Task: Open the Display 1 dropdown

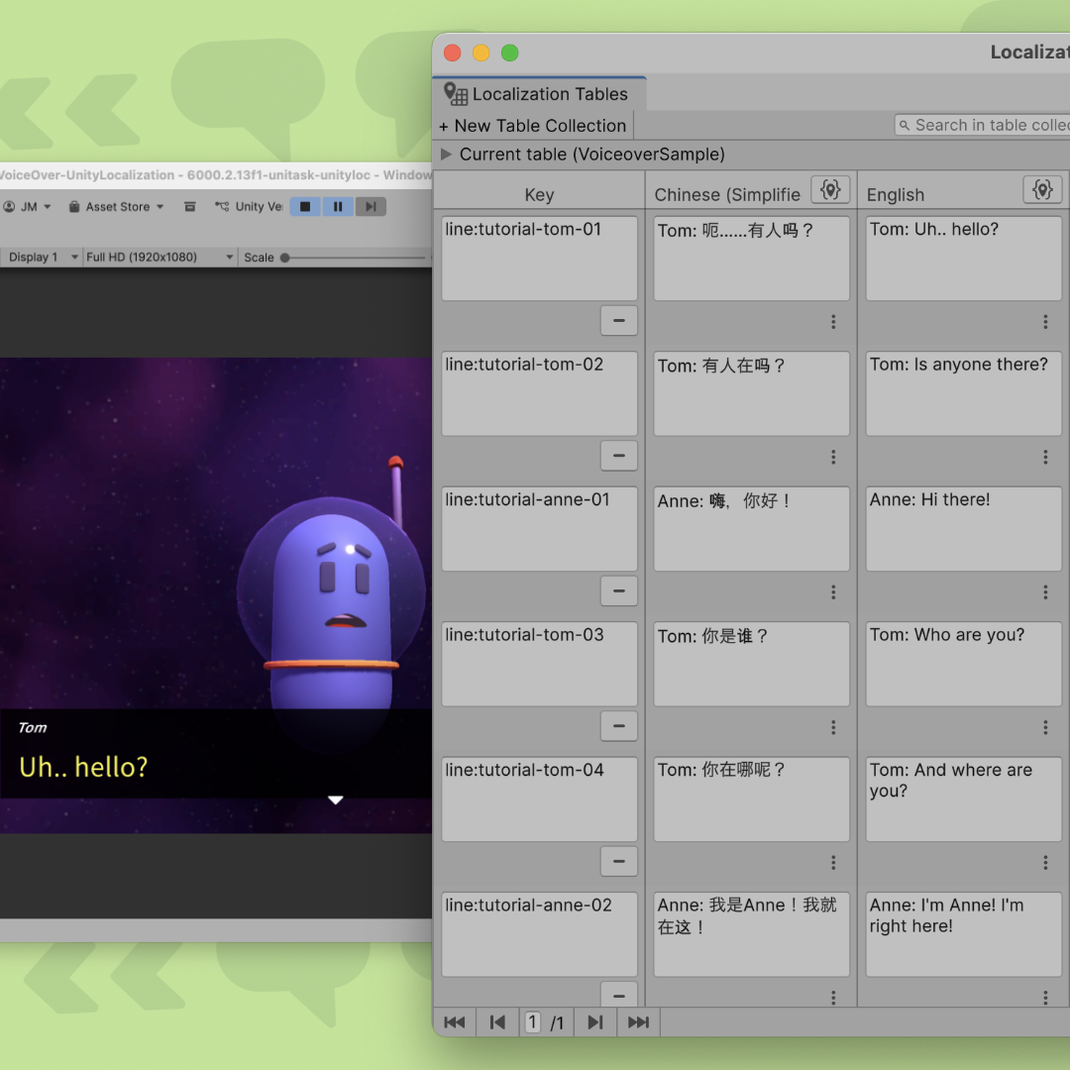Action: [42, 257]
